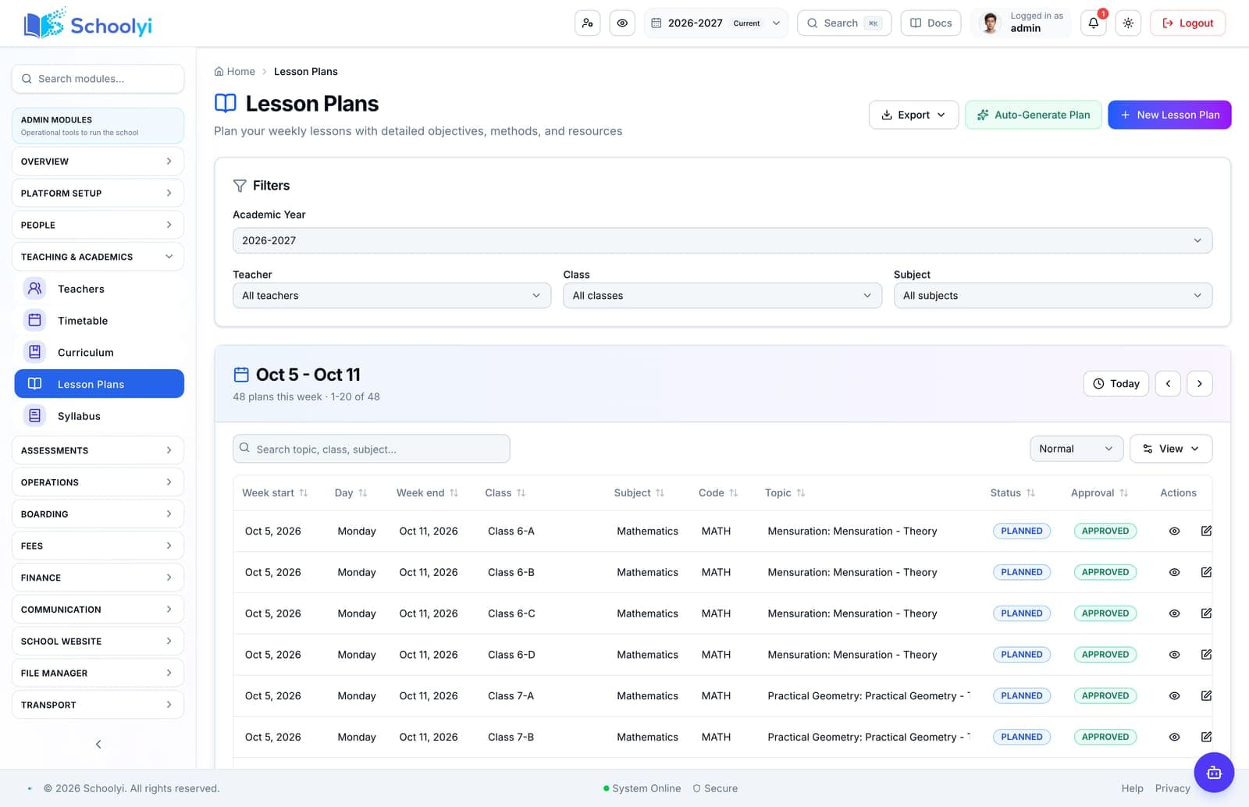The height and width of the screenshot is (807, 1249).
Task: Open the Class filter dropdown
Action: pos(722,296)
